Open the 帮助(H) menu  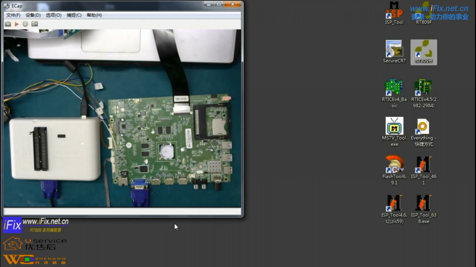pyautogui.click(x=94, y=15)
